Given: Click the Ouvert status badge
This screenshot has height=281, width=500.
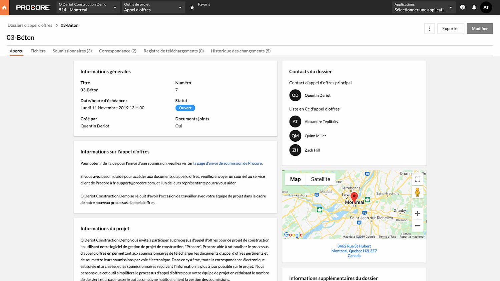Looking at the screenshot, I should click(185, 108).
